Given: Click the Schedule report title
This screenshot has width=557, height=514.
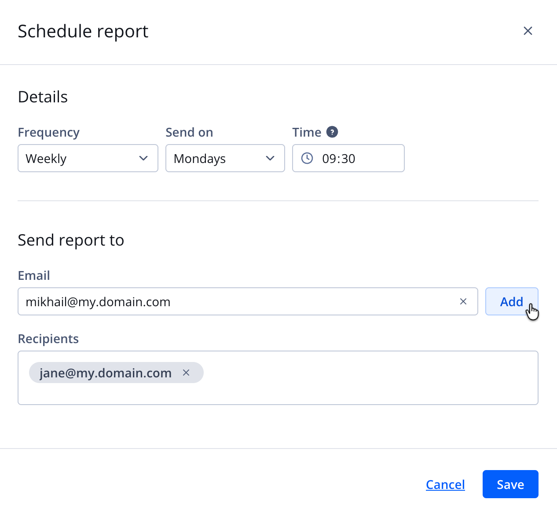Looking at the screenshot, I should point(83,31).
